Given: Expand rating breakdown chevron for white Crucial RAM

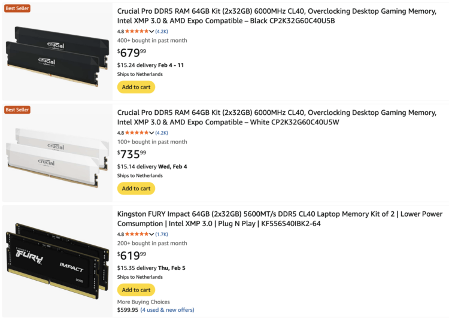Looking at the screenshot, I should [151, 133].
